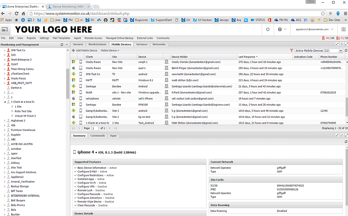Screen dimensions: 348x216
Task: Open the Commands tab
Action: 97,136
